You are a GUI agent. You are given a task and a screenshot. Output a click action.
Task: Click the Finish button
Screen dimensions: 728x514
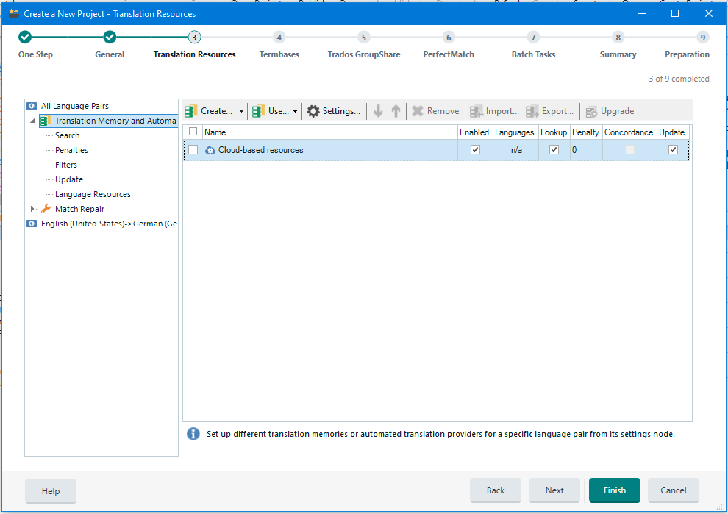click(x=614, y=490)
